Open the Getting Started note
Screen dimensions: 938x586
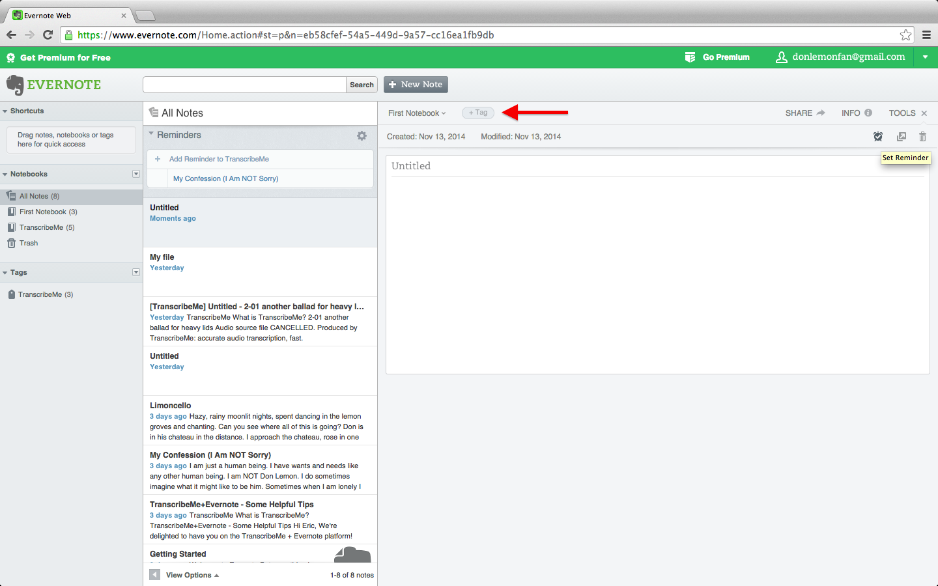coord(260,554)
